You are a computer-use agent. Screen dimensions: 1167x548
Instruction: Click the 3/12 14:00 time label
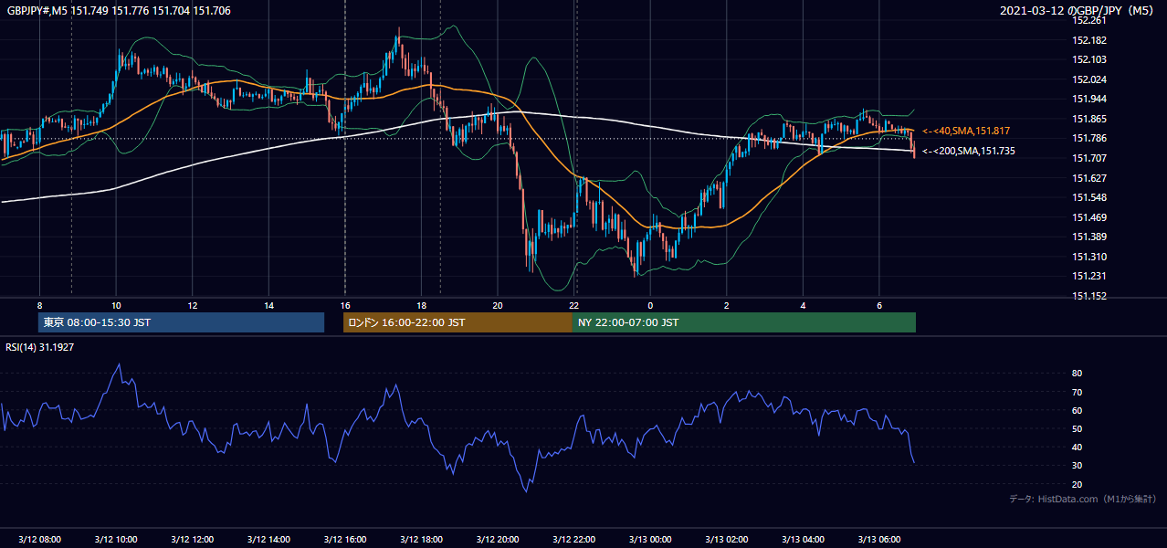268,540
